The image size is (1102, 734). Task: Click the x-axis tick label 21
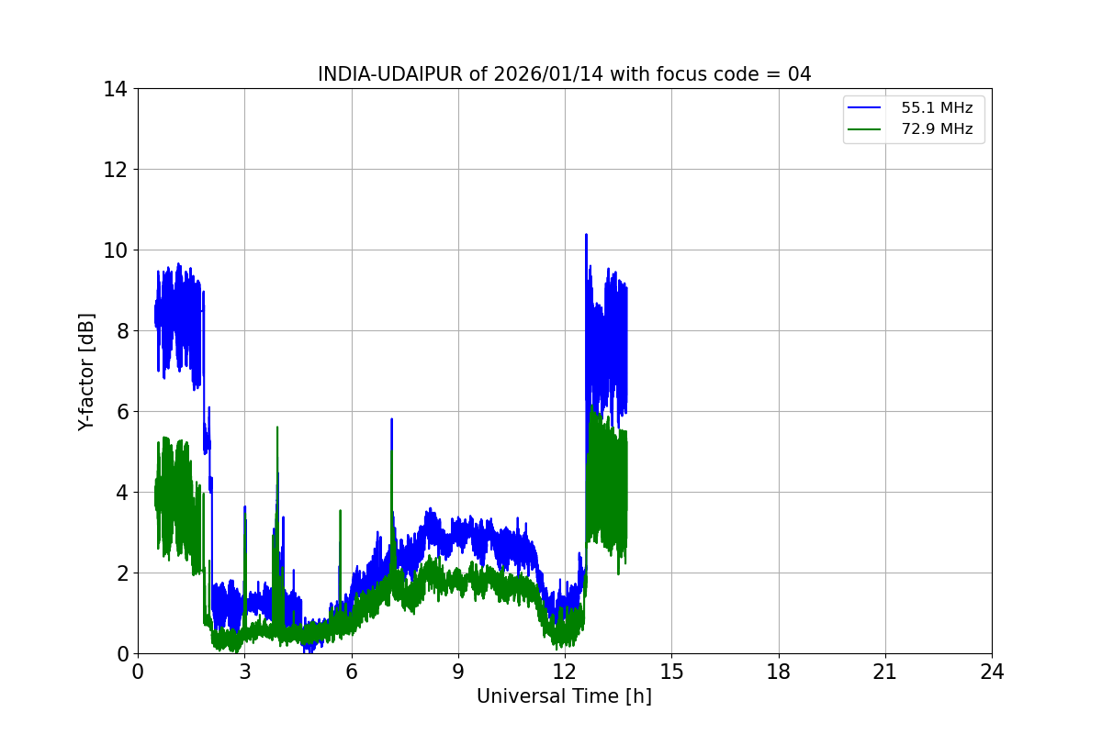point(885,672)
